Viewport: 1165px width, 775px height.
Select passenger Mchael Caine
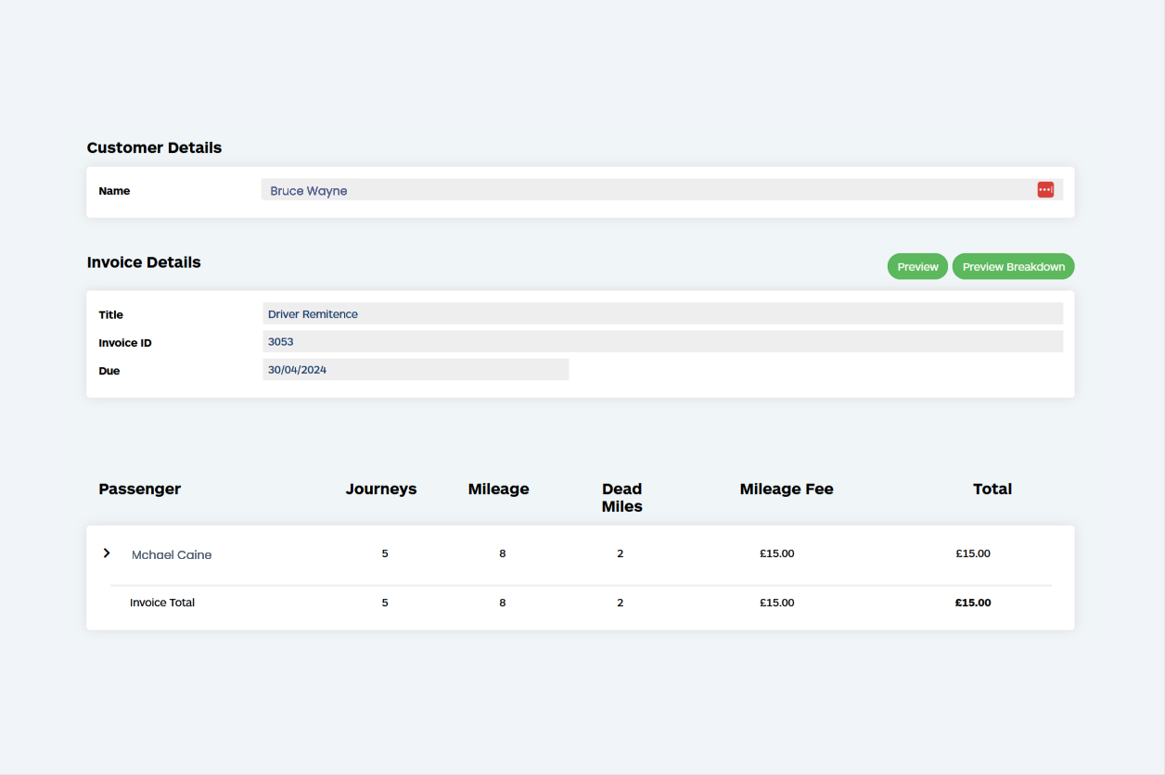point(172,554)
